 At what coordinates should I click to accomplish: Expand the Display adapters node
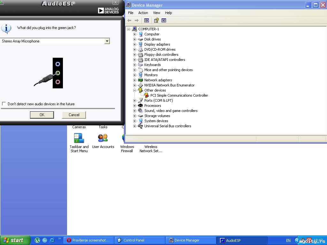click(134, 44)
